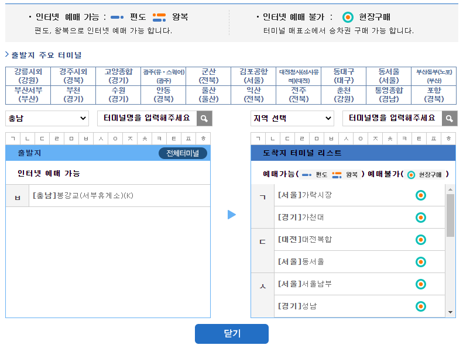Image resolution: width=463 pixels, height=345 pixels.
Task: Click the arrival terminal search magnifier icon
Action: coord(450,119)
